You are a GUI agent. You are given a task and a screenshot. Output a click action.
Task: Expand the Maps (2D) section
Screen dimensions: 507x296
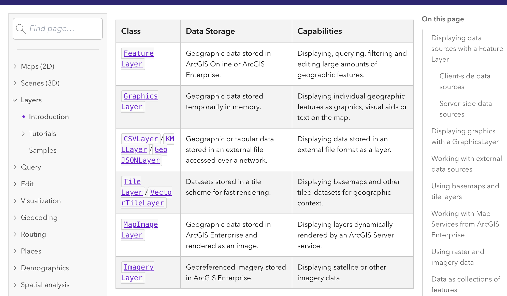pos(15,66)
